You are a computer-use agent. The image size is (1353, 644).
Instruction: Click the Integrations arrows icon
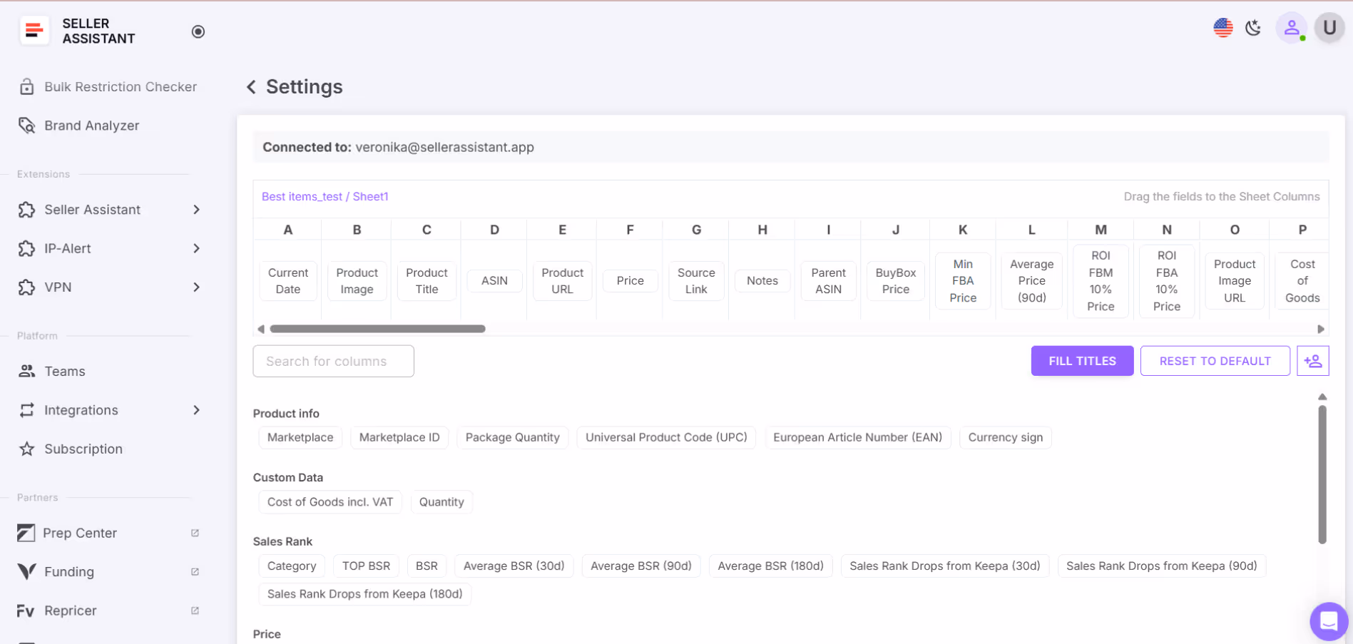[27, 410]
